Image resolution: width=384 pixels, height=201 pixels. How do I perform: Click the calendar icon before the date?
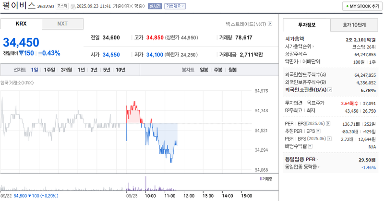73,7
